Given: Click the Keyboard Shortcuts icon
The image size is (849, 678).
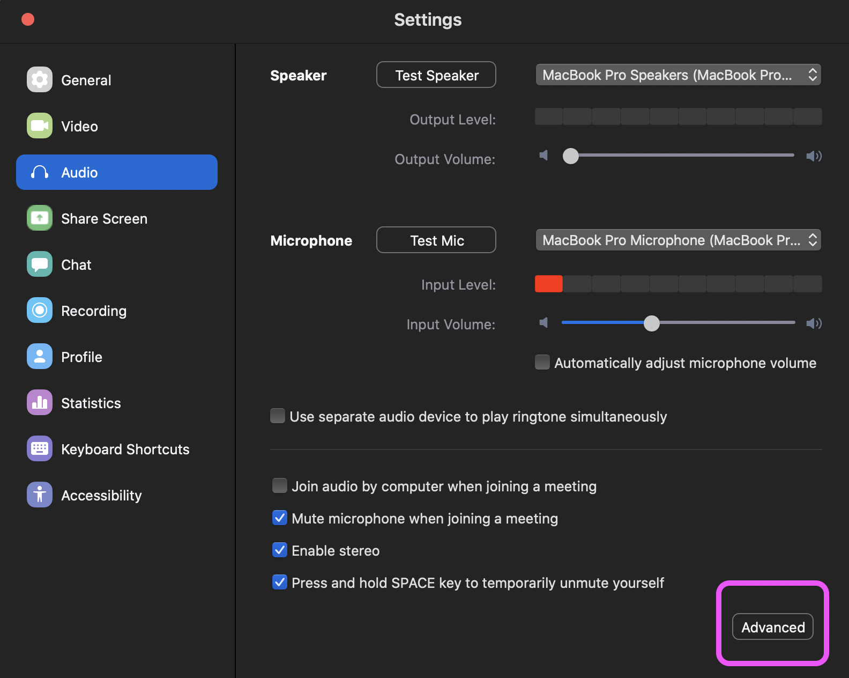Looking at the screenshot, I should (40, 448).
